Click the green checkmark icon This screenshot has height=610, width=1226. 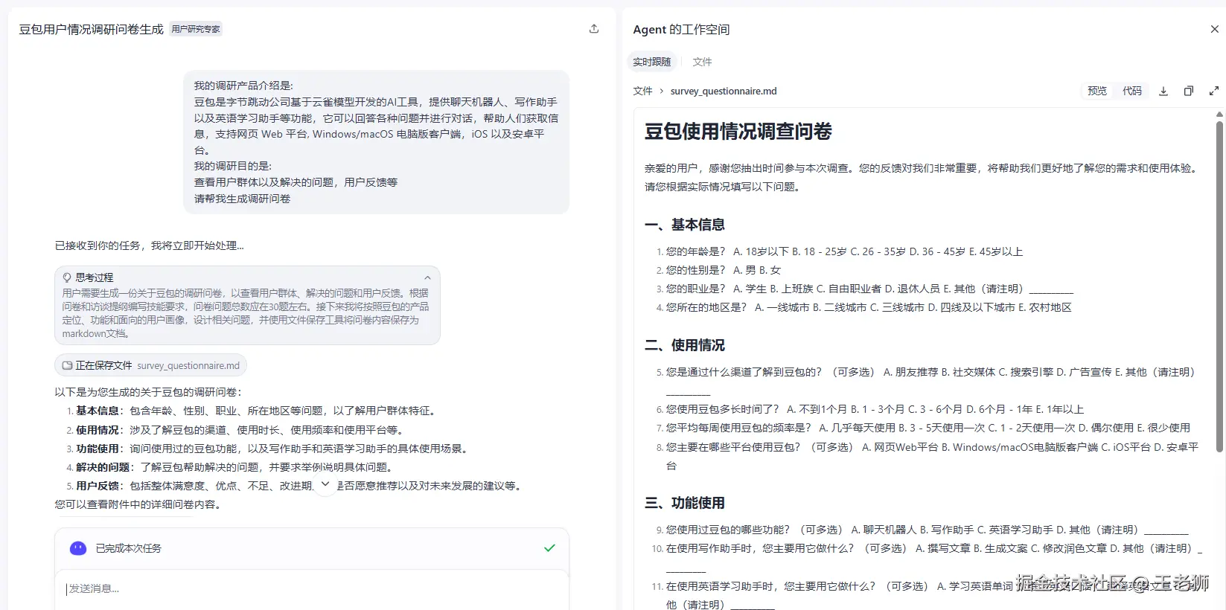549,548
